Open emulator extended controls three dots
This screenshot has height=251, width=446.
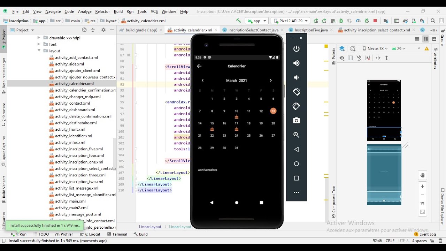click(297, 192)
